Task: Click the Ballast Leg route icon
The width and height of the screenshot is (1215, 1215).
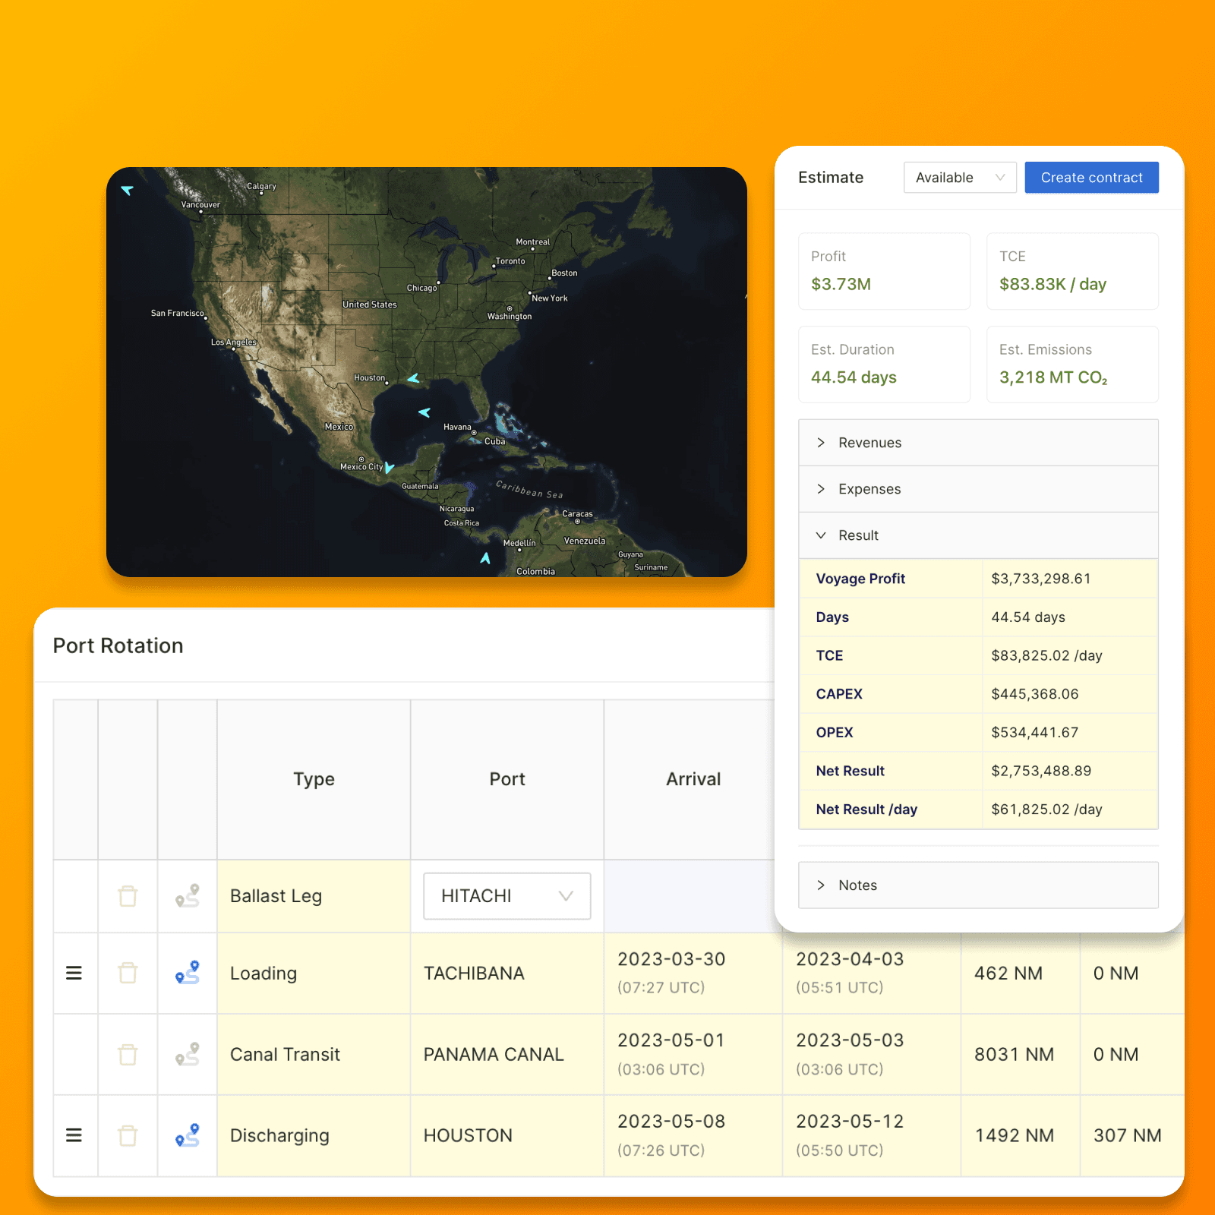Action: point(188,896)
